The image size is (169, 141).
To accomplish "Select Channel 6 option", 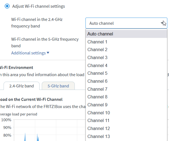I will click(x=126, y=81).
